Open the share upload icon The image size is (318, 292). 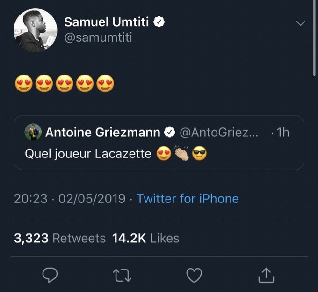click(x=266, y=275)
